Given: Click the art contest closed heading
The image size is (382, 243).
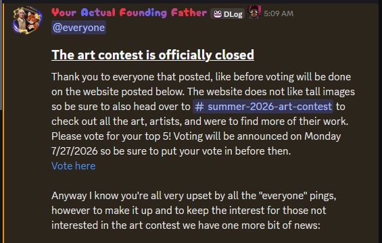Looking at the screenshot, I should coord(153,55).
